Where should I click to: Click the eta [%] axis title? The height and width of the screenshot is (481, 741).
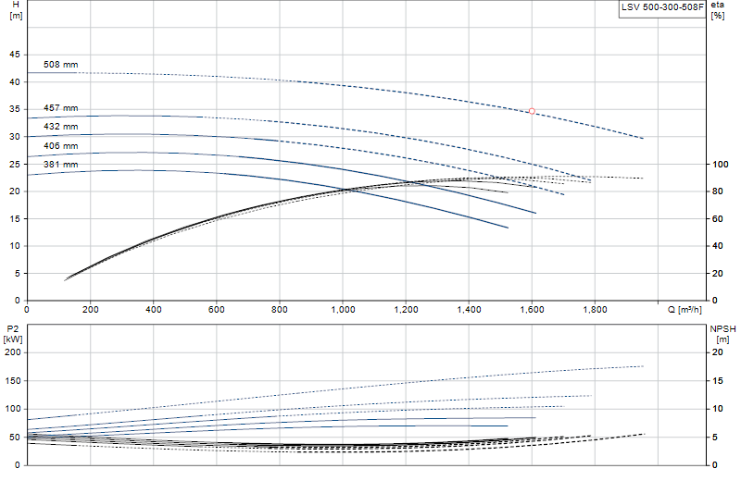pos(717,10)
